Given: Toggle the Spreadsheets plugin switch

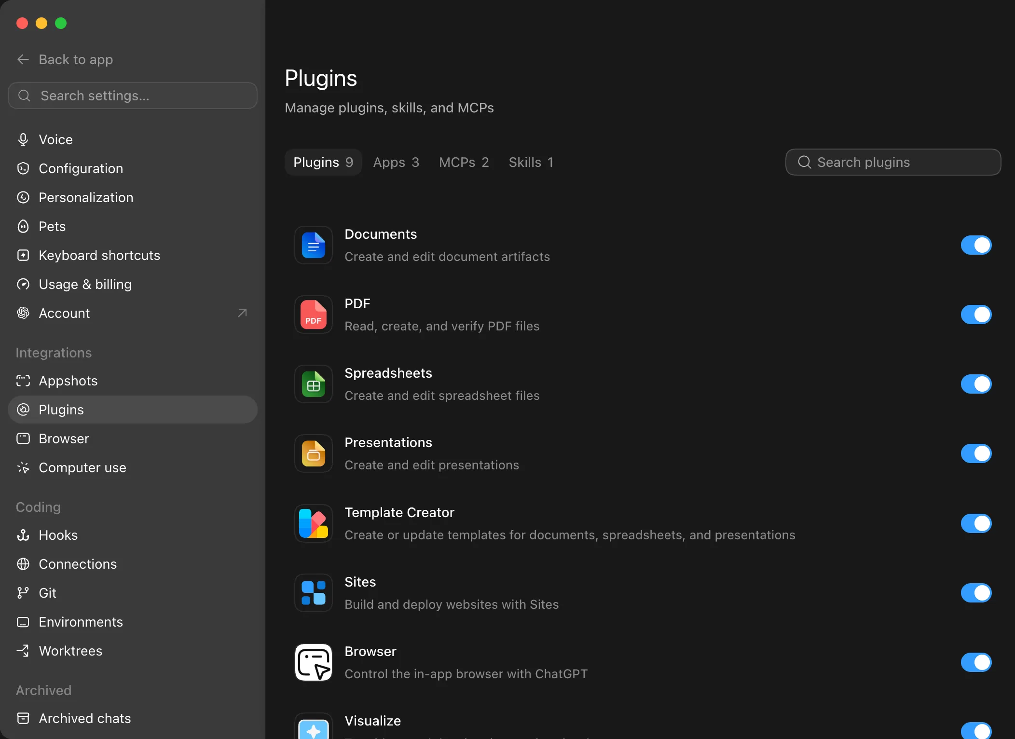Looking at the screenshot, I should click(976, 384).
